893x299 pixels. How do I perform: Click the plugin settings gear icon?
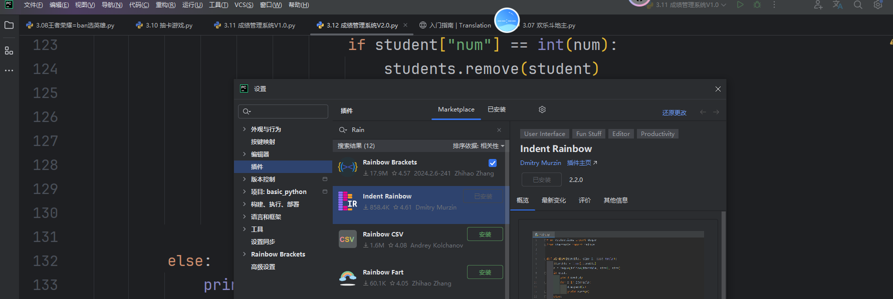pyautogui.click(x=542, y=109)
